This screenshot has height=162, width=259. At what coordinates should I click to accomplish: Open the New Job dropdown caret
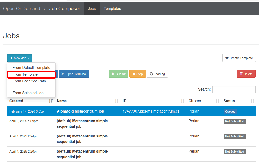[x=28, y=58]
